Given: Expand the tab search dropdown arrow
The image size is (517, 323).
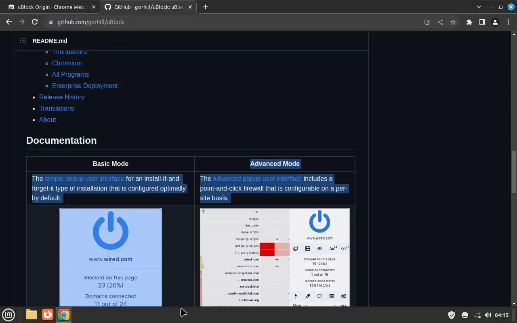Looking at the screenshot, I should [x=479, y=7].
